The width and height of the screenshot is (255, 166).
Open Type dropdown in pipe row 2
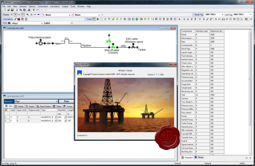[x=56, y=120]
